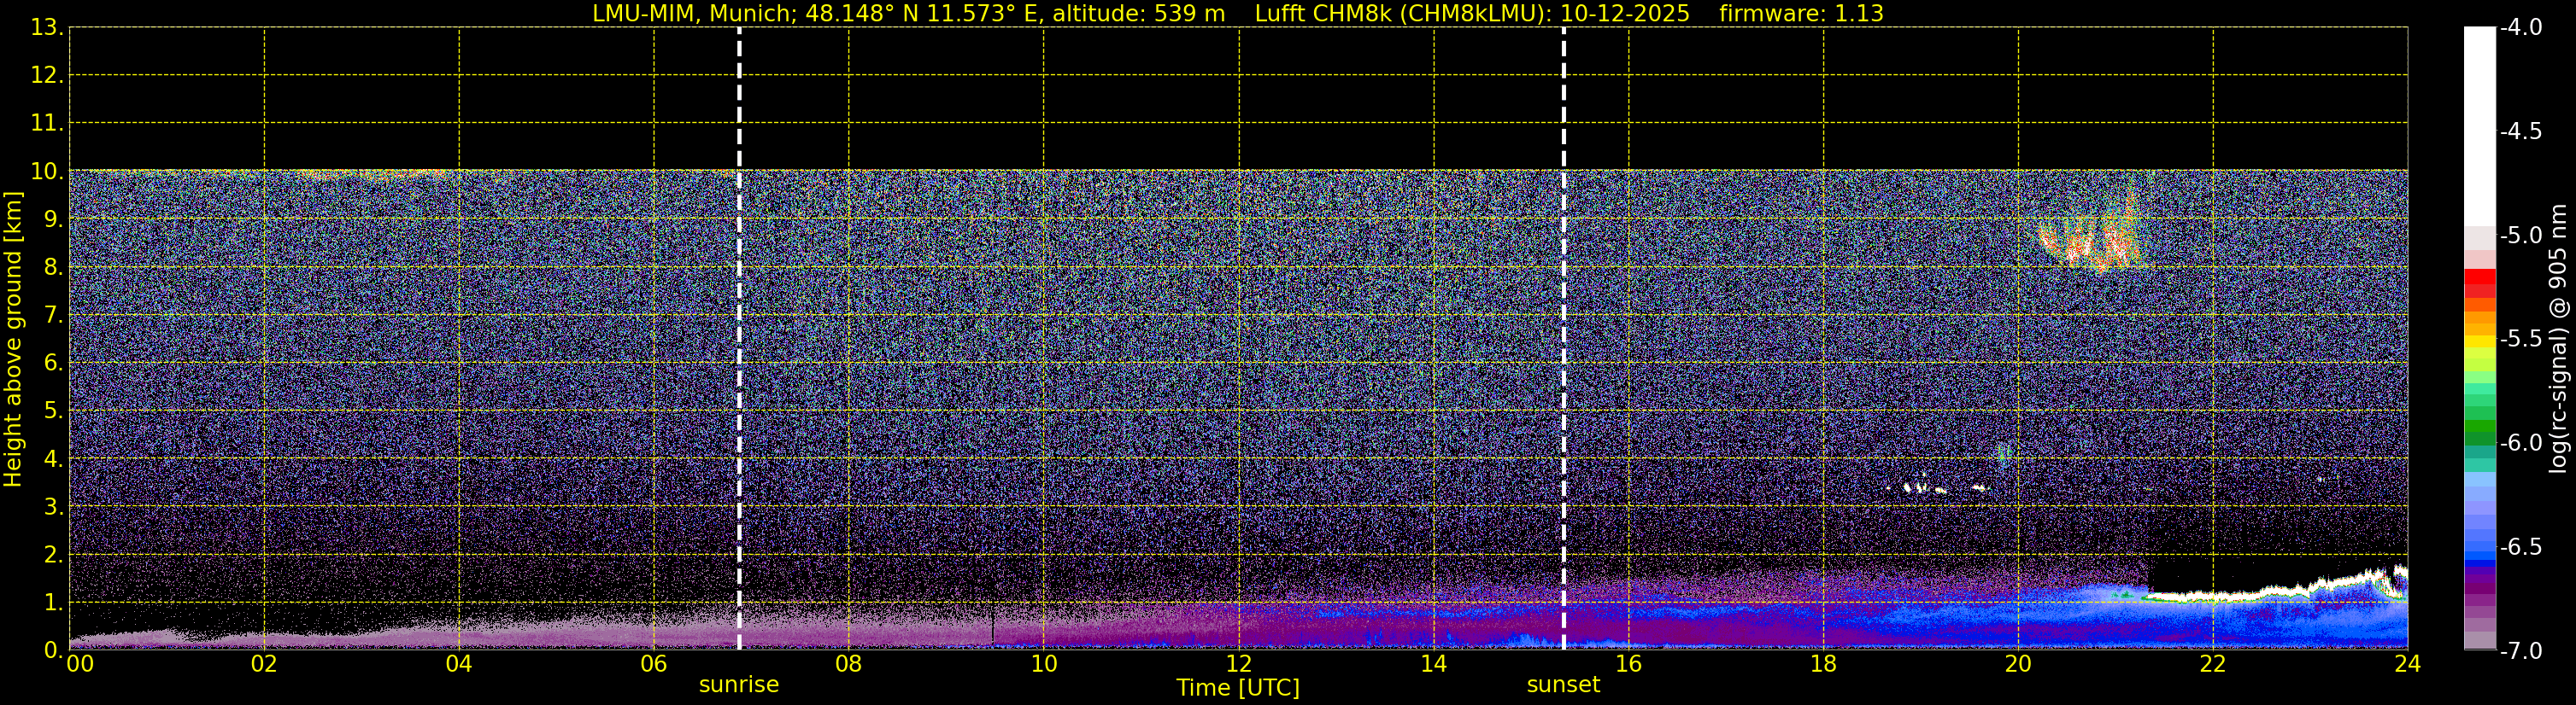
Task: Select the '13.' tick on the height axis
Action: point(46,27)
